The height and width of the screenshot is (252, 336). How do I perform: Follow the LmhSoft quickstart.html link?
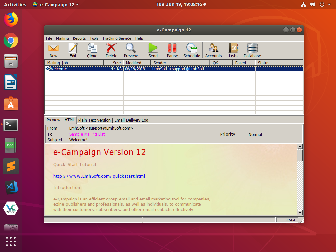click(x=99, y=176)
